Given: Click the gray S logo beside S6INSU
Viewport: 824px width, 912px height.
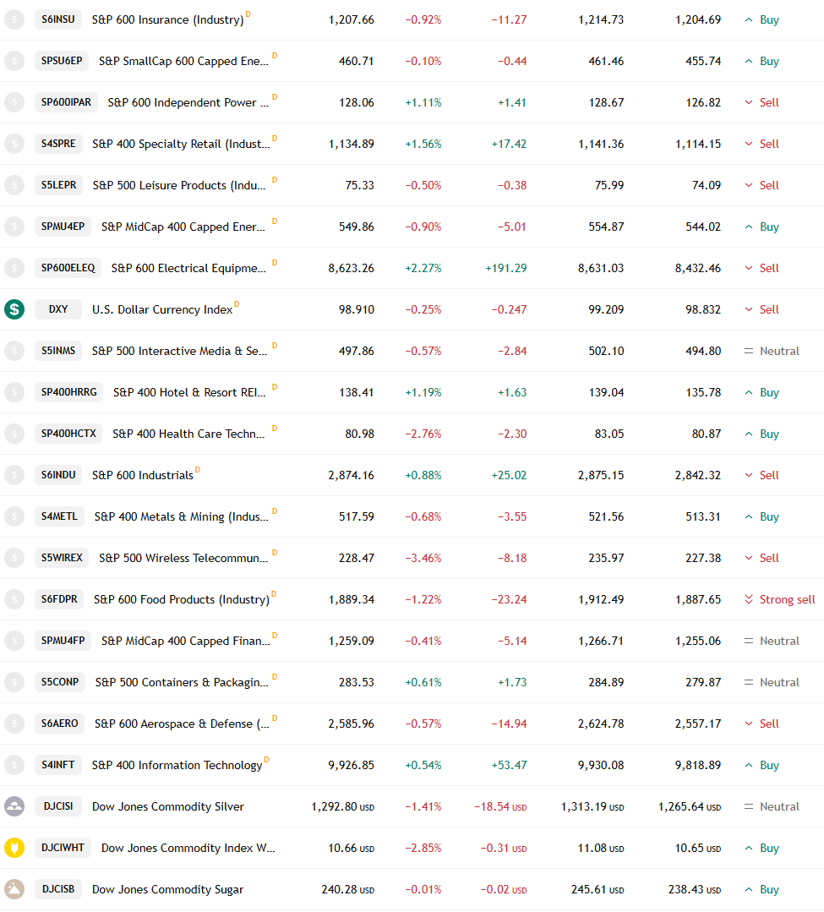Looking at the screenshot, I should click(x=14, y=19).
